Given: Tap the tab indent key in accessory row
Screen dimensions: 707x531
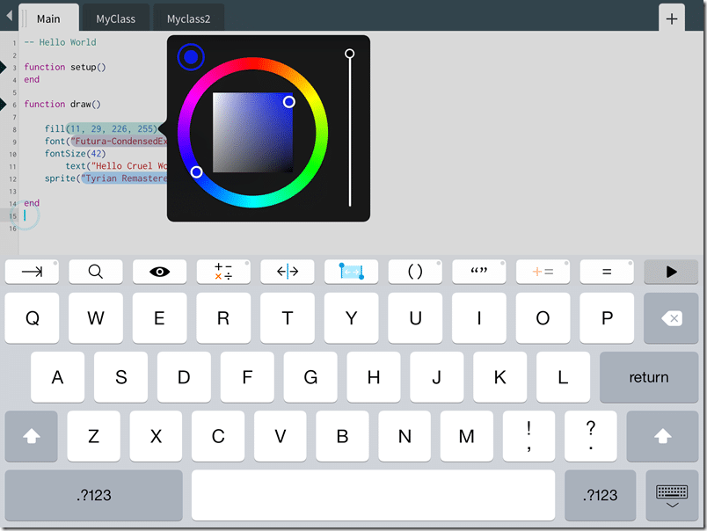Looking at the screenshot, I should (x=32, y=273).
